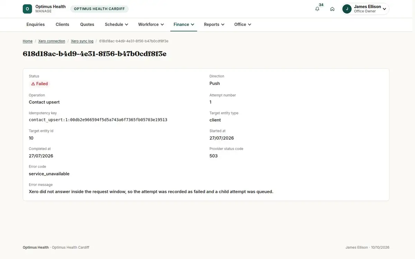Switch to the Quotes section
The height and width of the screenshot is (259, 415).
[x=87, y=25]
